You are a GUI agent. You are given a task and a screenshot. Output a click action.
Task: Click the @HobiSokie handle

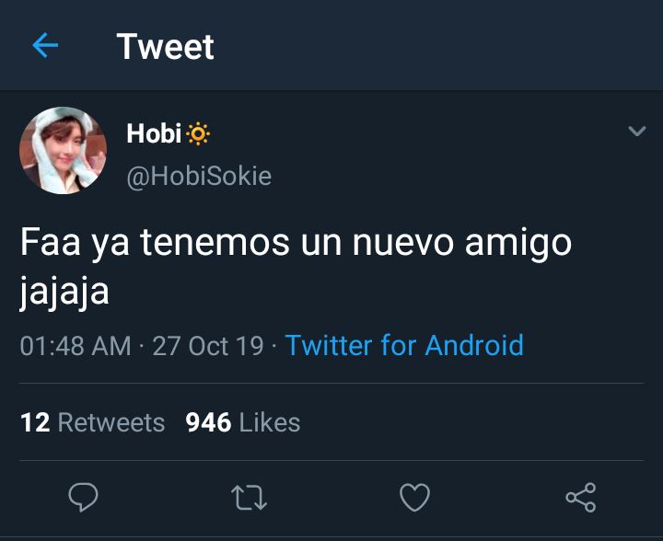(199, 176)
